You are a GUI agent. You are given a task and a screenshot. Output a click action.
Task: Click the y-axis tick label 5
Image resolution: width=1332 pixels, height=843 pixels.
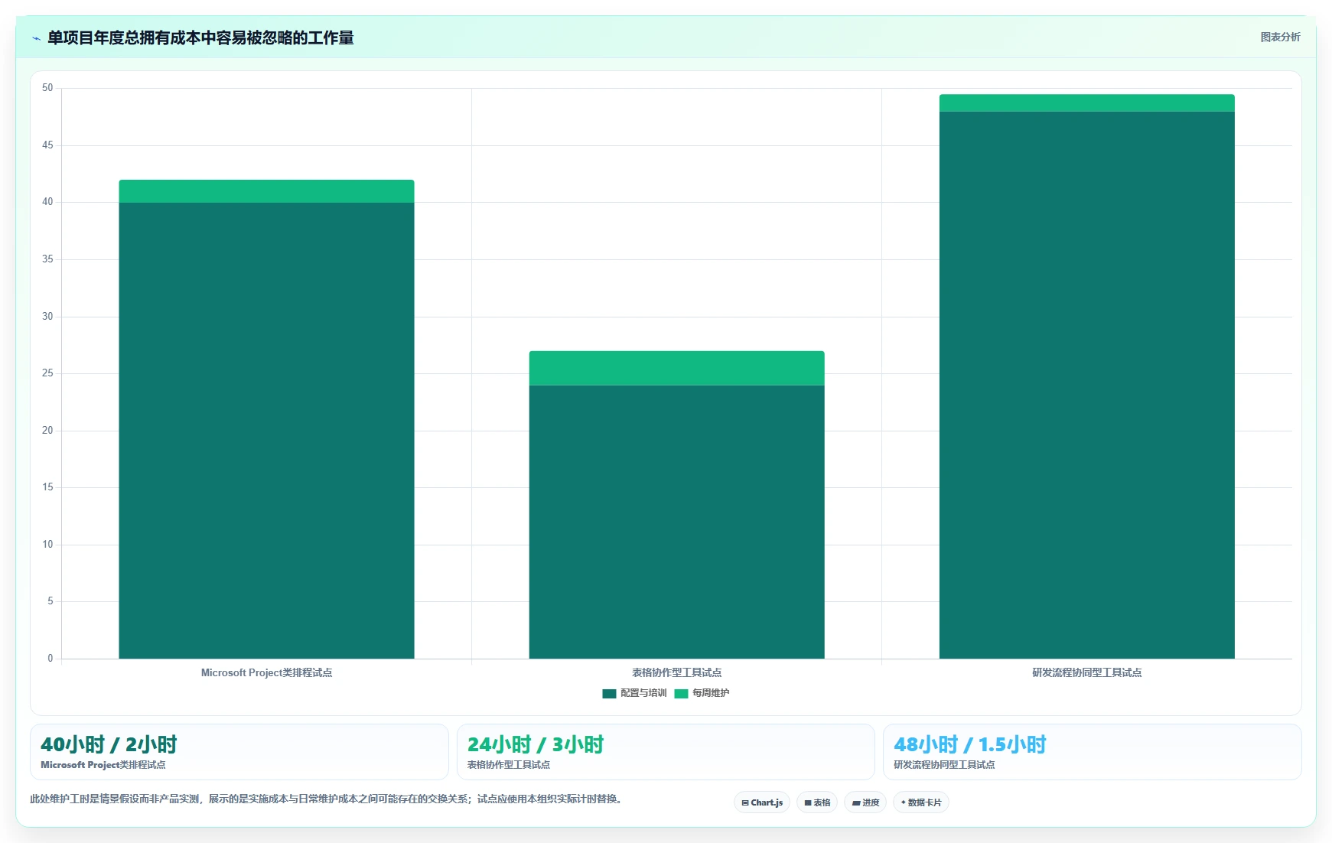50,601
